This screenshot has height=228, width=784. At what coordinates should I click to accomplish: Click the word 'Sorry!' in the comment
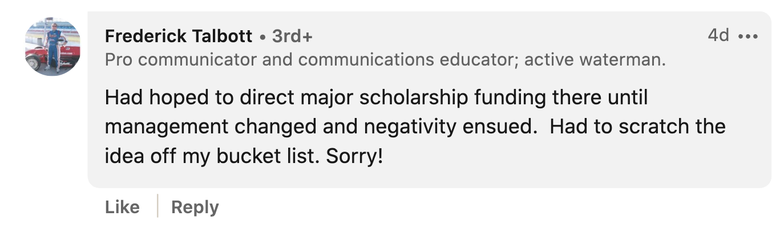click(354, 156)
